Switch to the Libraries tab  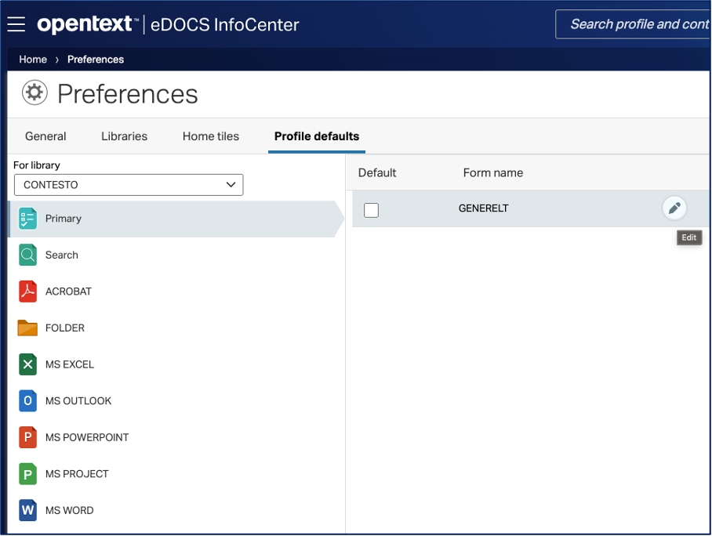124,136
